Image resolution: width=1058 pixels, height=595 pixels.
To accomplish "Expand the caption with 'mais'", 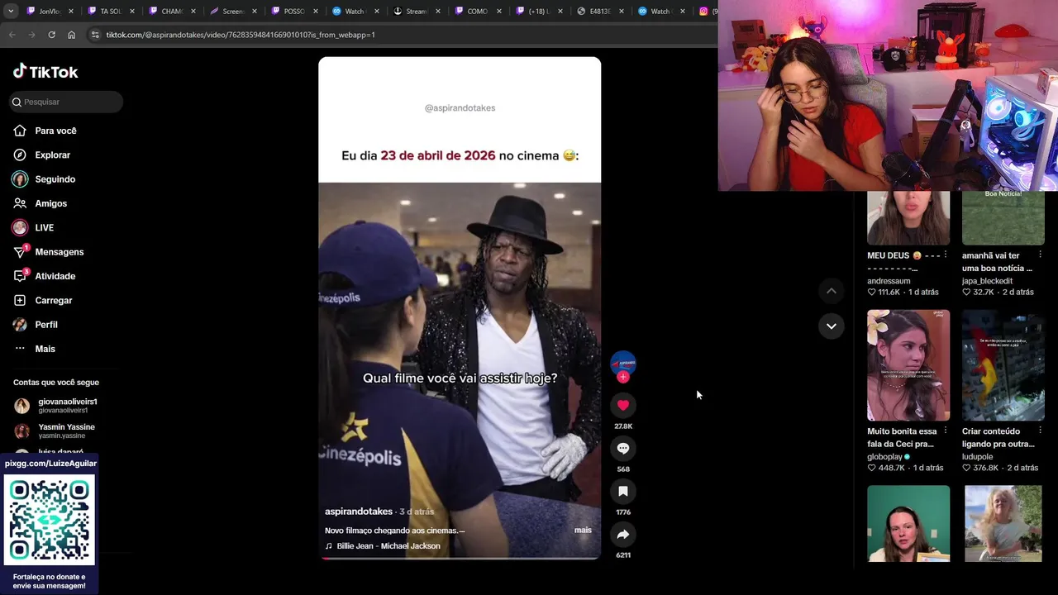I will tap(583, 530).
